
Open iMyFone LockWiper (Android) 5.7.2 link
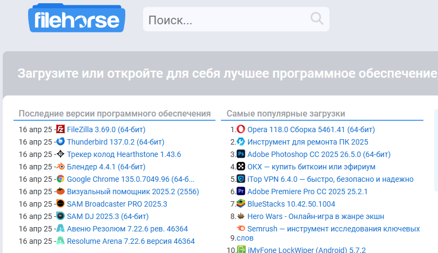(x=307, y=249)
